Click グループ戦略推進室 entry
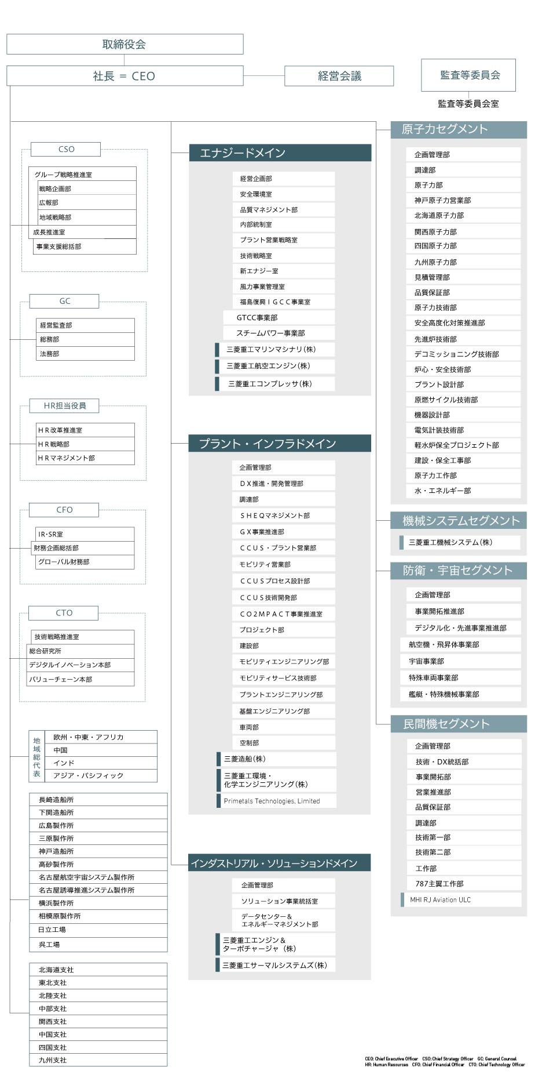The height and width of the screenshot is (1092, 542). click(x=83, y=175)
